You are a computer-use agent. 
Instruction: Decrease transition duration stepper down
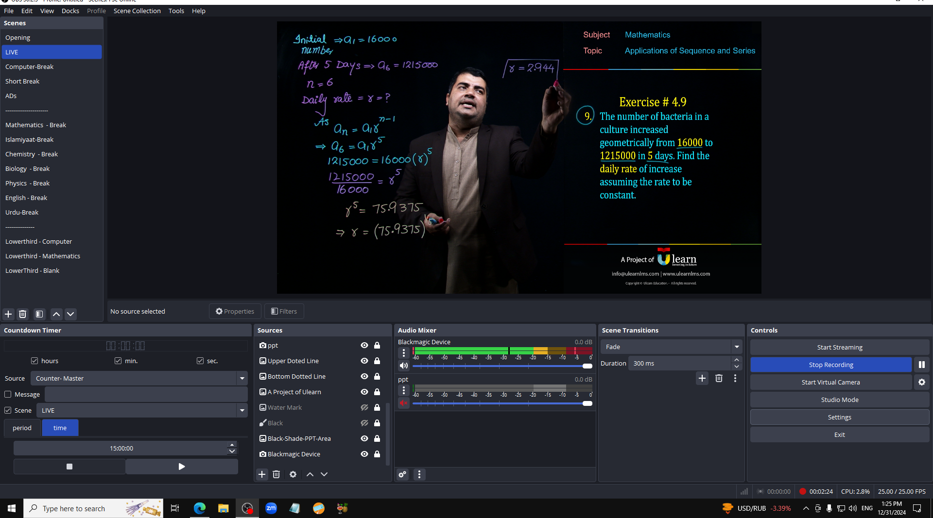pos(737,367)
